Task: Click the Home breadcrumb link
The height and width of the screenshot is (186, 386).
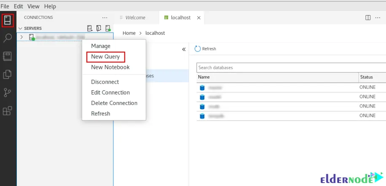Action: tap(129, 33)
